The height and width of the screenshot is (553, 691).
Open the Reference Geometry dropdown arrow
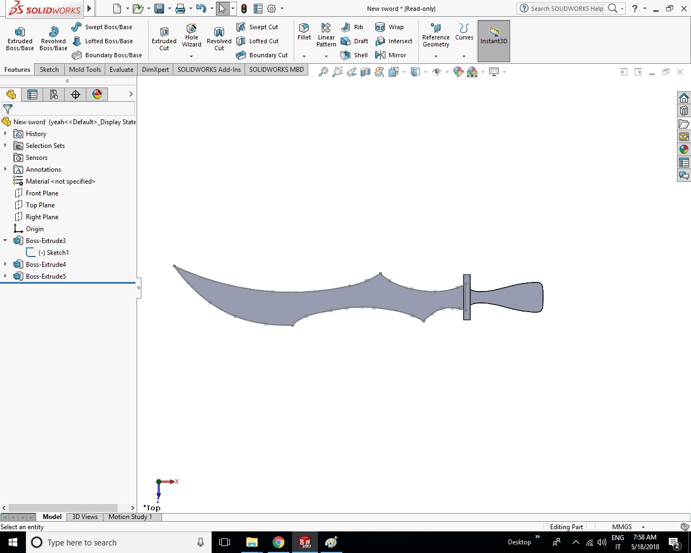tap(436, 56)
